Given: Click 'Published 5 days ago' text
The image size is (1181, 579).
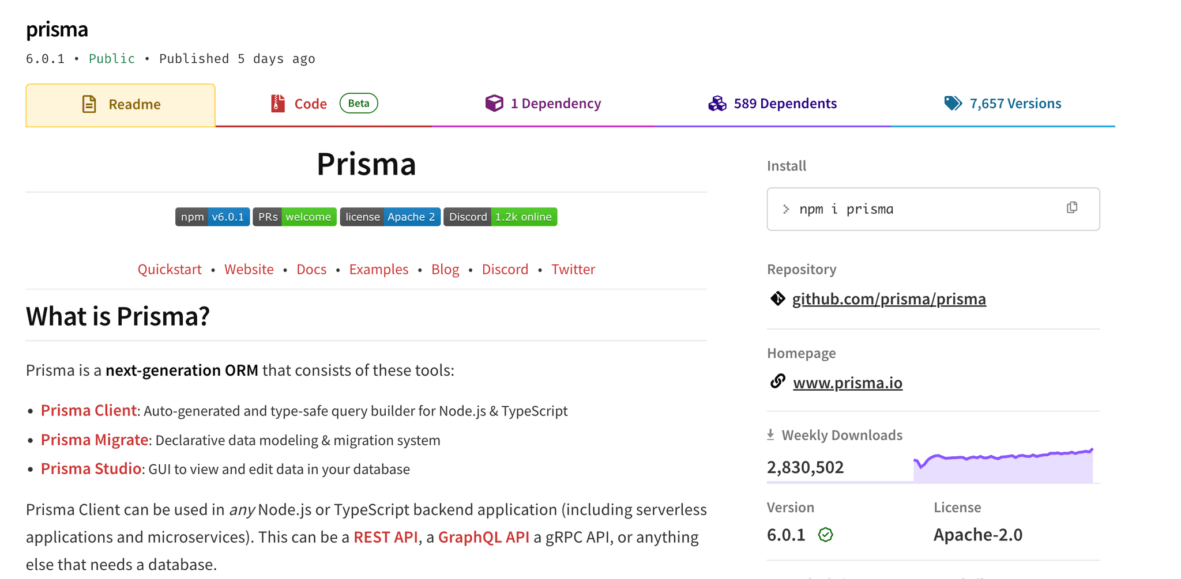Looking at the screenshot, I should pos(237,59).
